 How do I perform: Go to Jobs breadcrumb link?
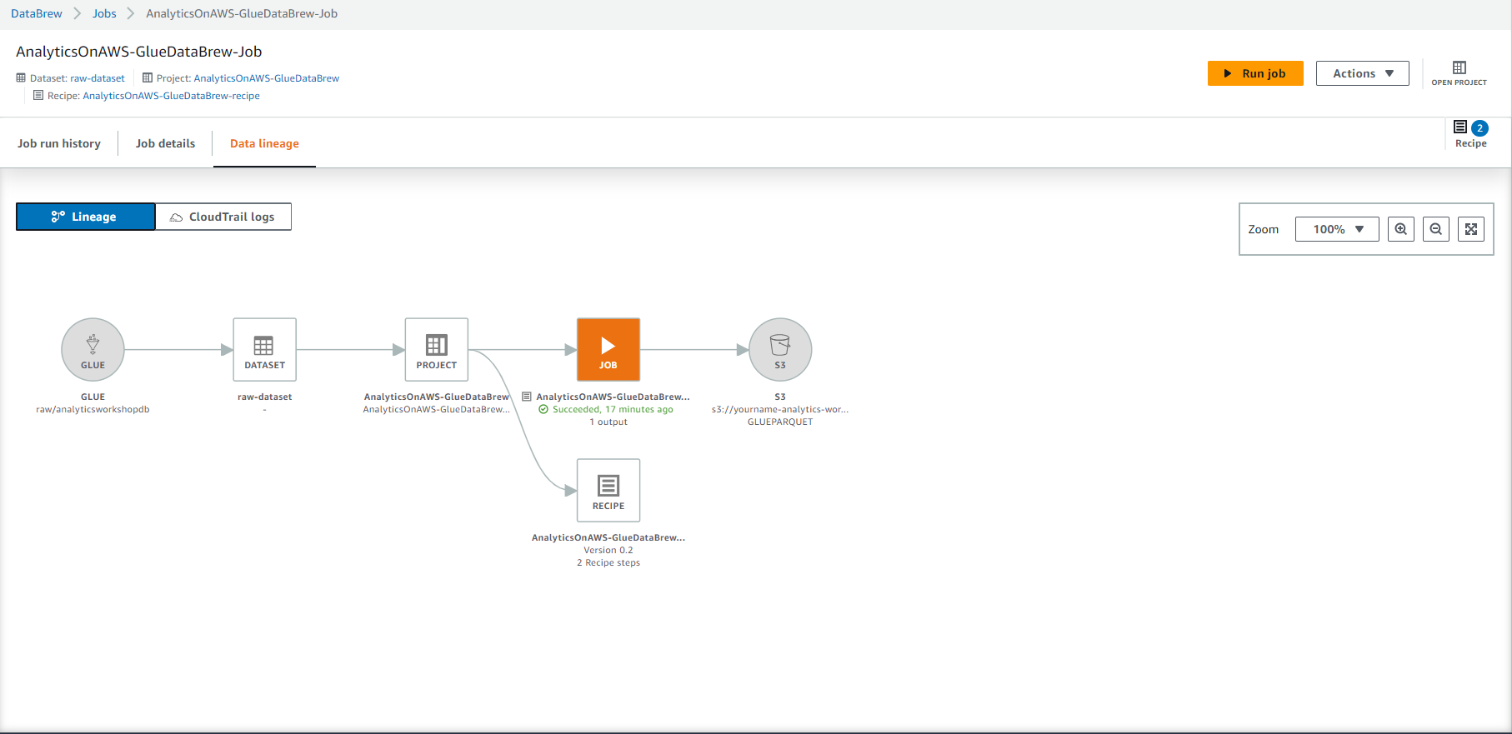coord(104,13)
